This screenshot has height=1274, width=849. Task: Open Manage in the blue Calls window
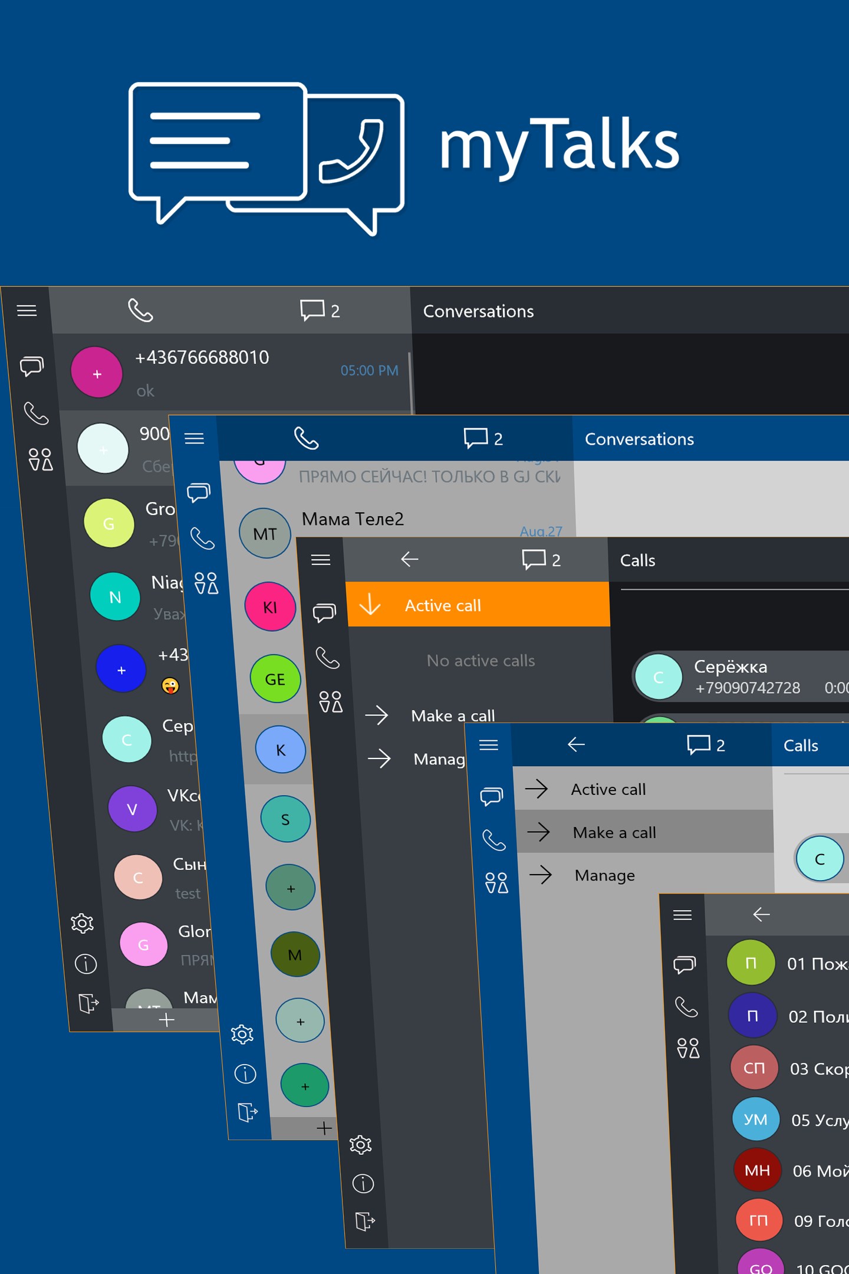(646, 875)
